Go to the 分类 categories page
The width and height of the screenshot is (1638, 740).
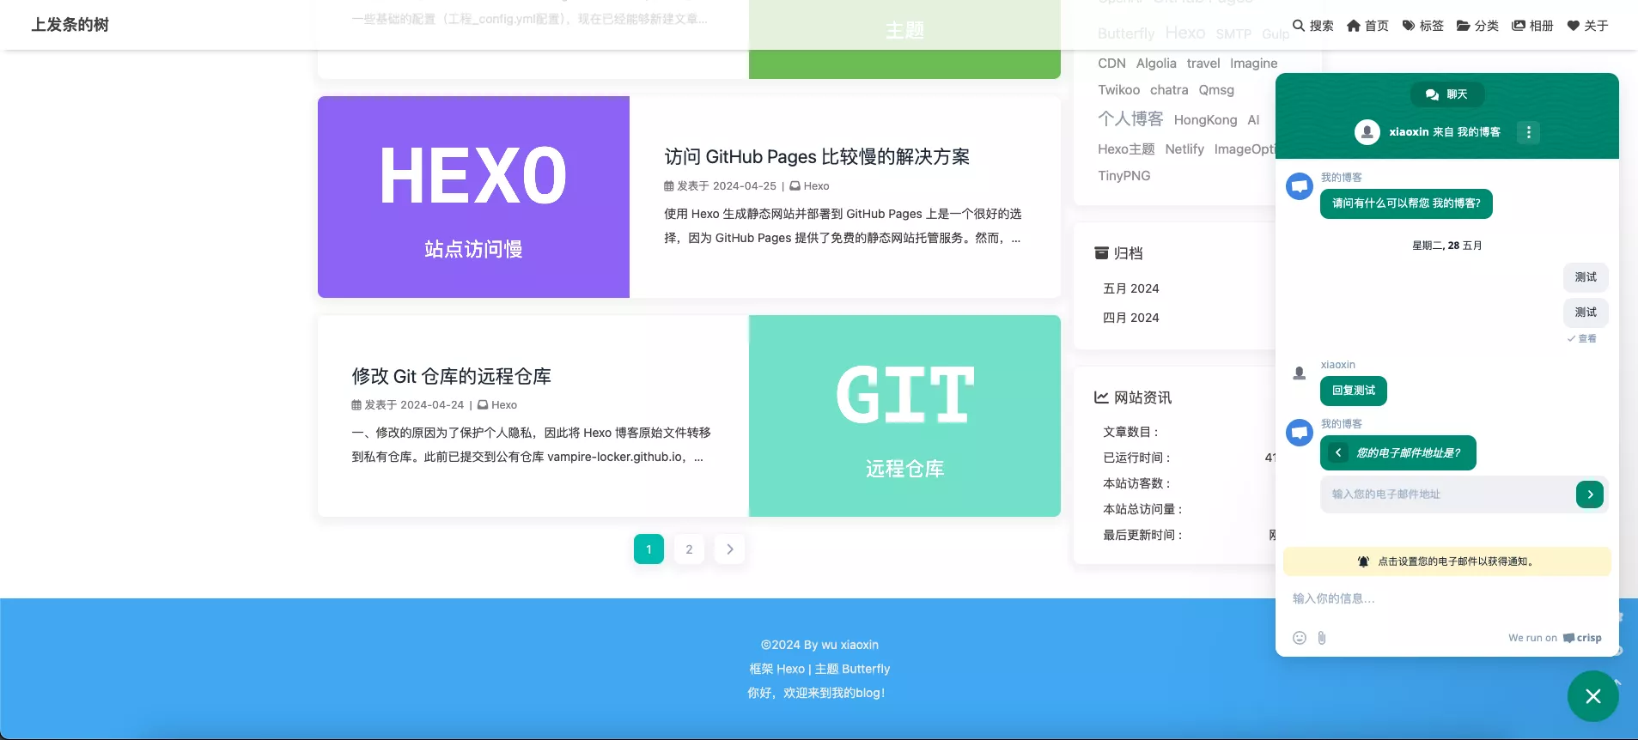[1477, 26]
